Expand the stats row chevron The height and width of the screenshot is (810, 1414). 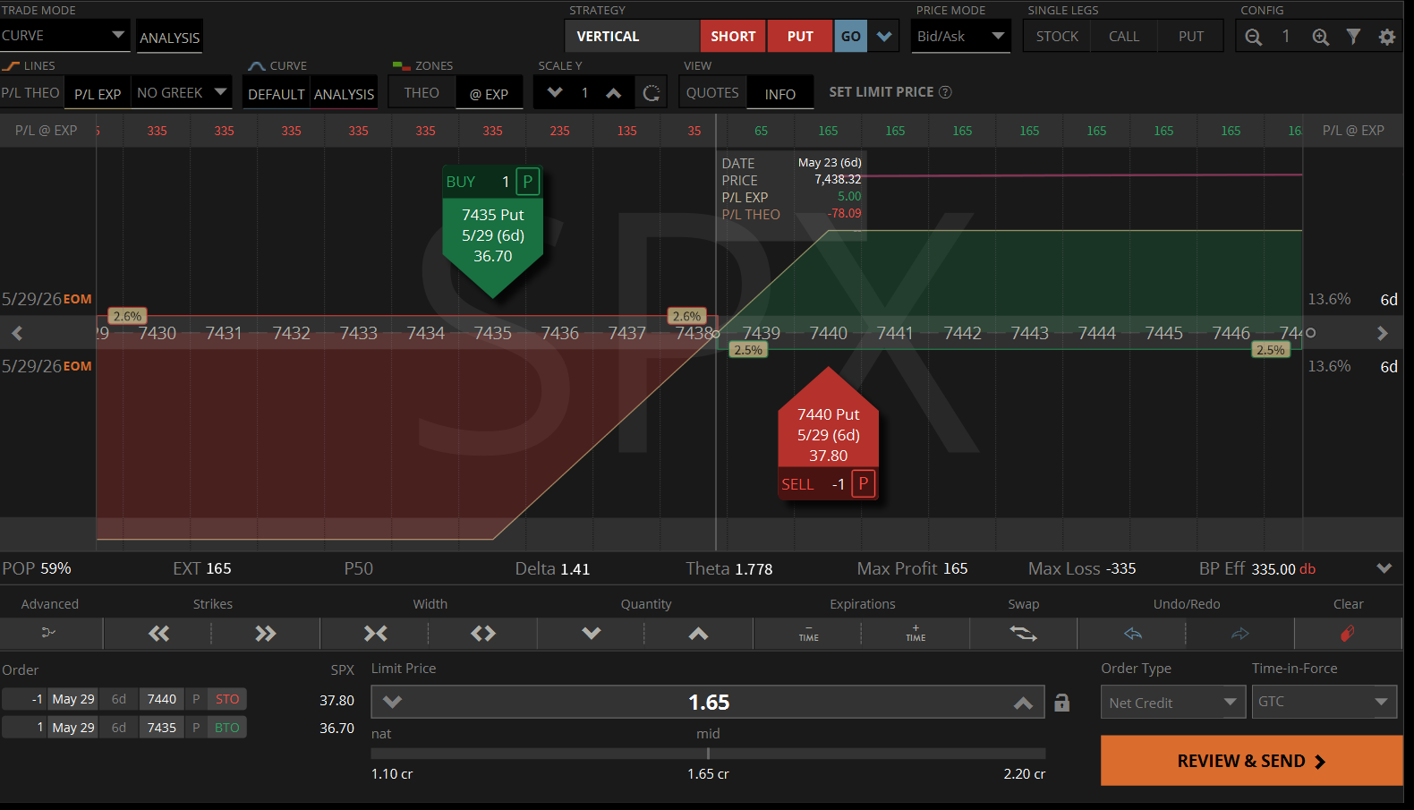pyautogui.click(x=1384, y=568)
